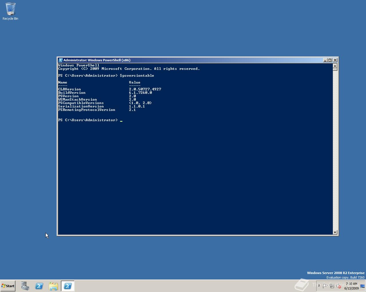366x292 pixels.
Task: Click the console scrollbar down arrow
Action: click(x=335, y=232)
